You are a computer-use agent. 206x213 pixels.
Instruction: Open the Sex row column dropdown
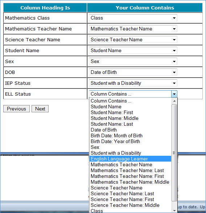click(133, 62)
